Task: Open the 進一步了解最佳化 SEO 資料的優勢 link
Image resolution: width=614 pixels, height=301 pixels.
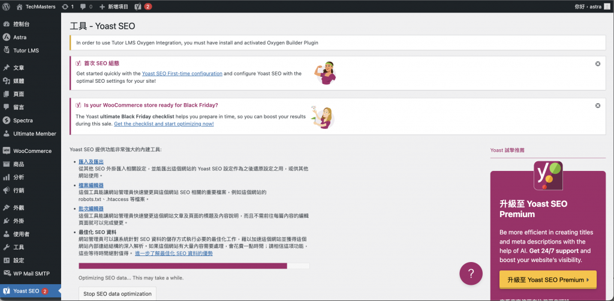Action: pyautogui.click(x=174, y=253)
